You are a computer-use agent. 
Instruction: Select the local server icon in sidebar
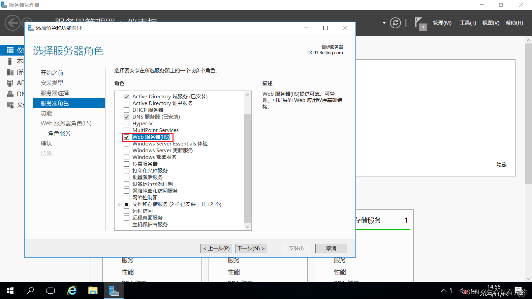10,61
